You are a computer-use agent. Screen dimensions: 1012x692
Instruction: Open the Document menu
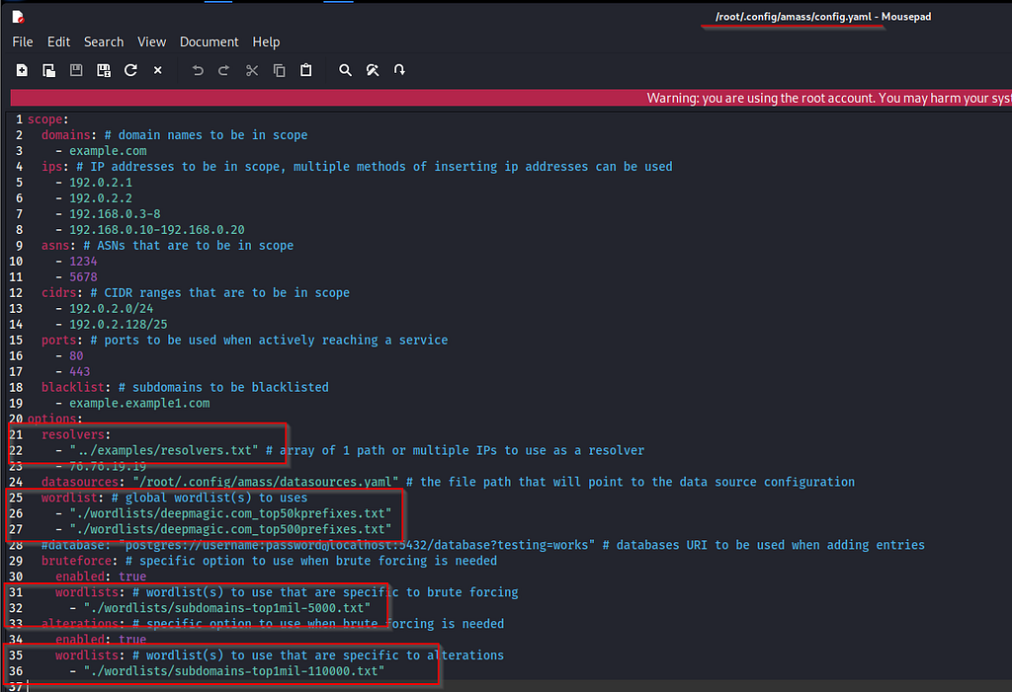click(210, 41)
